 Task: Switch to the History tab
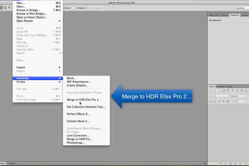tap(225, 15)
